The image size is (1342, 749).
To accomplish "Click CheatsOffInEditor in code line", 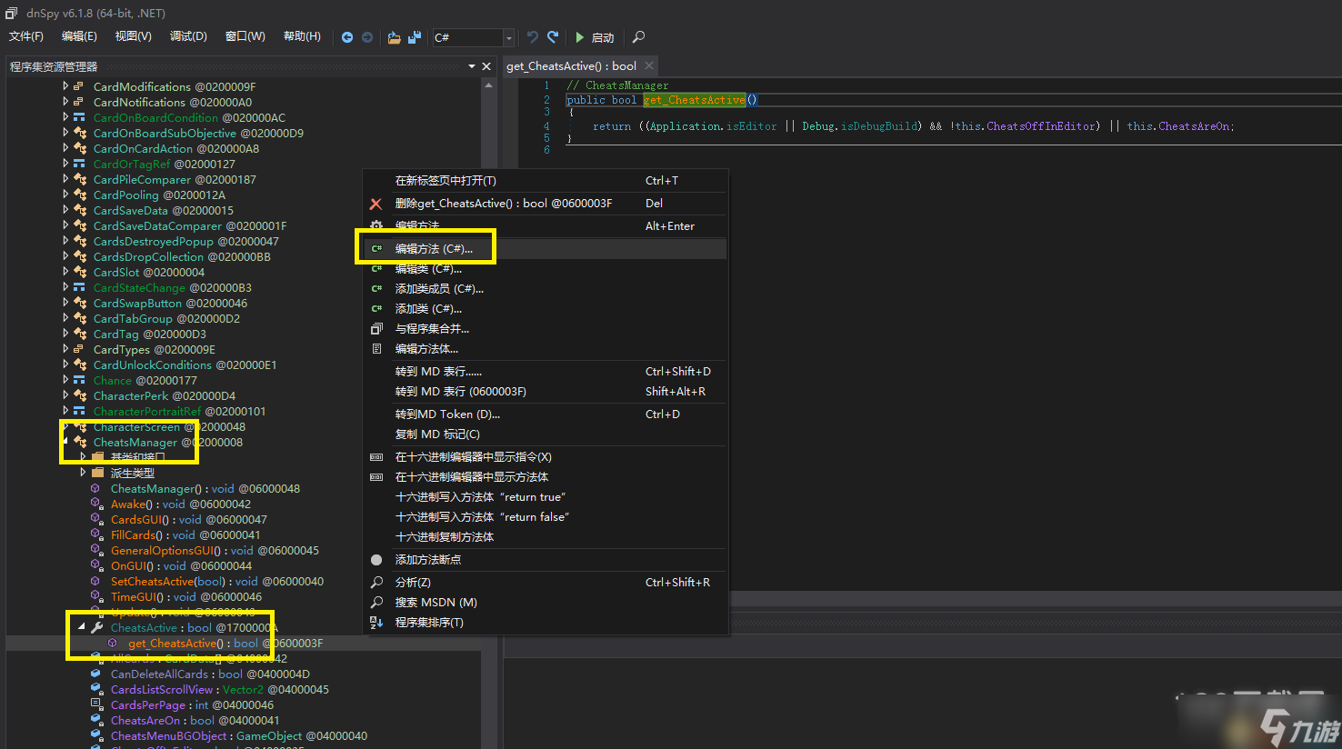I will point(1043,126).
